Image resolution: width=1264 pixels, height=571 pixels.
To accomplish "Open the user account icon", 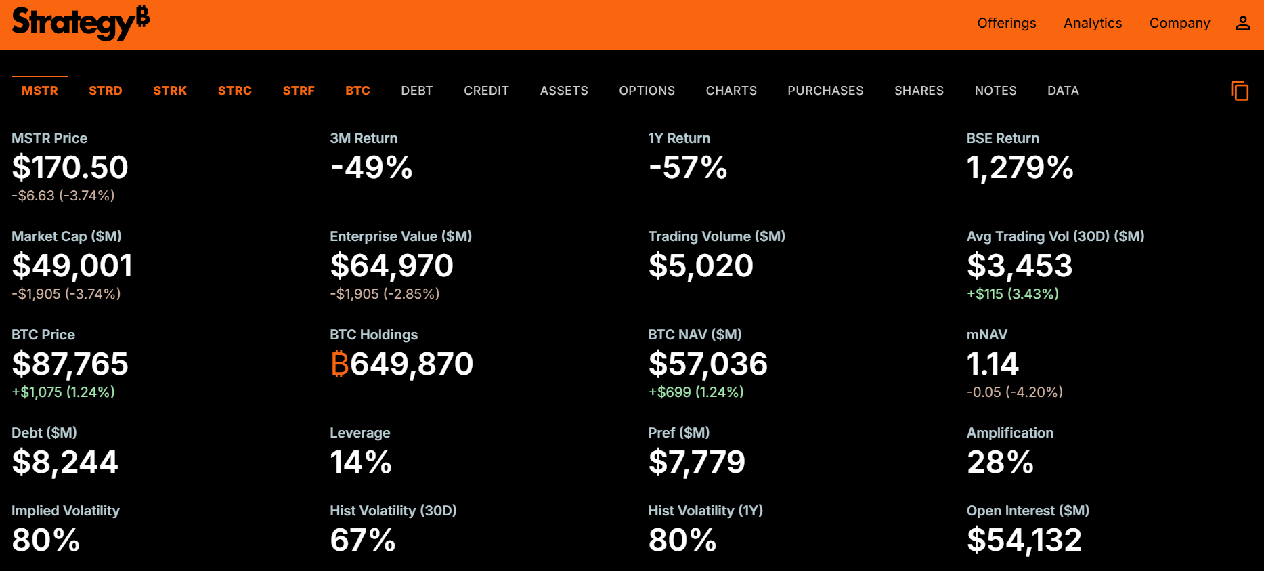I will pyautogui.click(x=1242, y=24).
